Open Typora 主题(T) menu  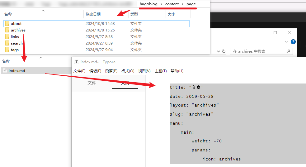161,71
